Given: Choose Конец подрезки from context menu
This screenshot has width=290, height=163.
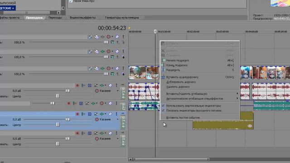Looking at the screenshot, I should pyautogui.click(x=200, y=65).
